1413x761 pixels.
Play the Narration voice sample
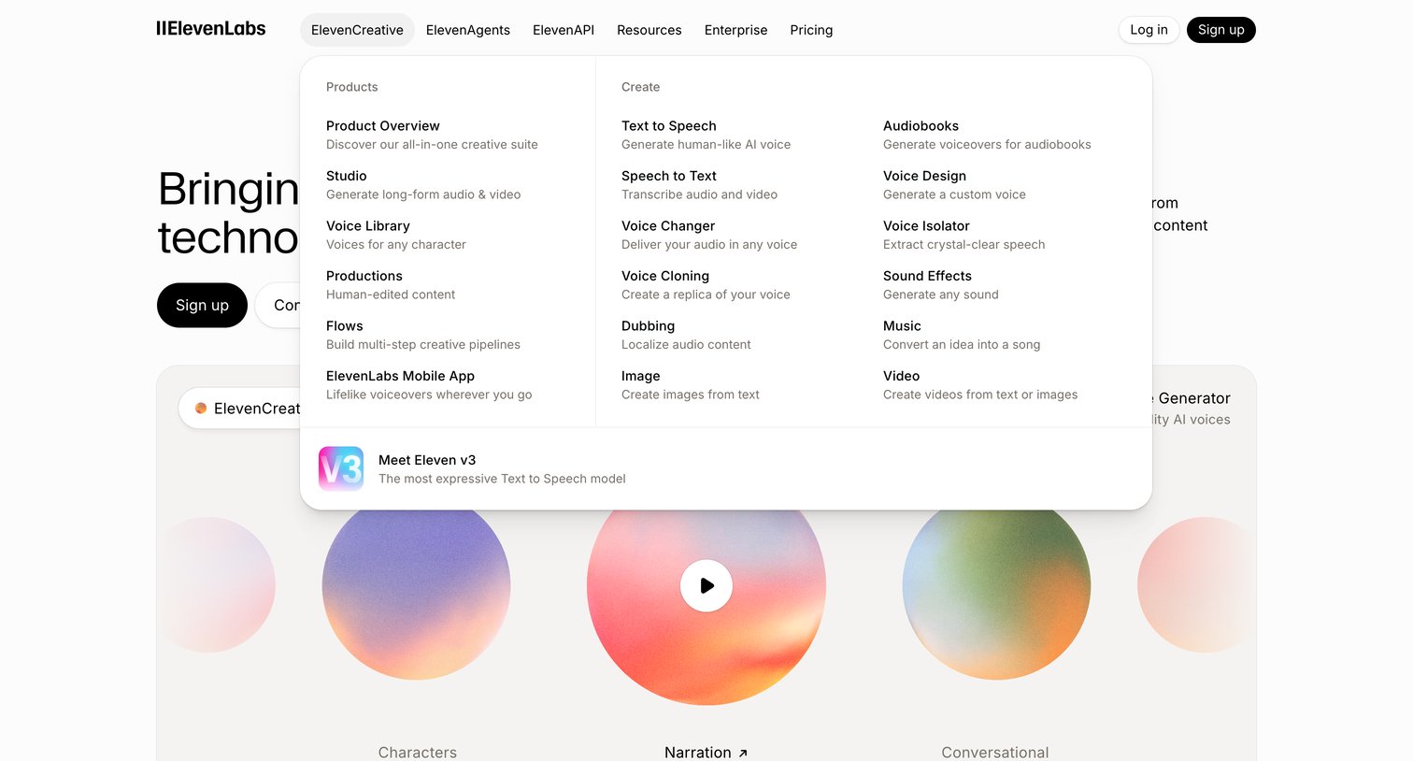click(x=706, y=585)
